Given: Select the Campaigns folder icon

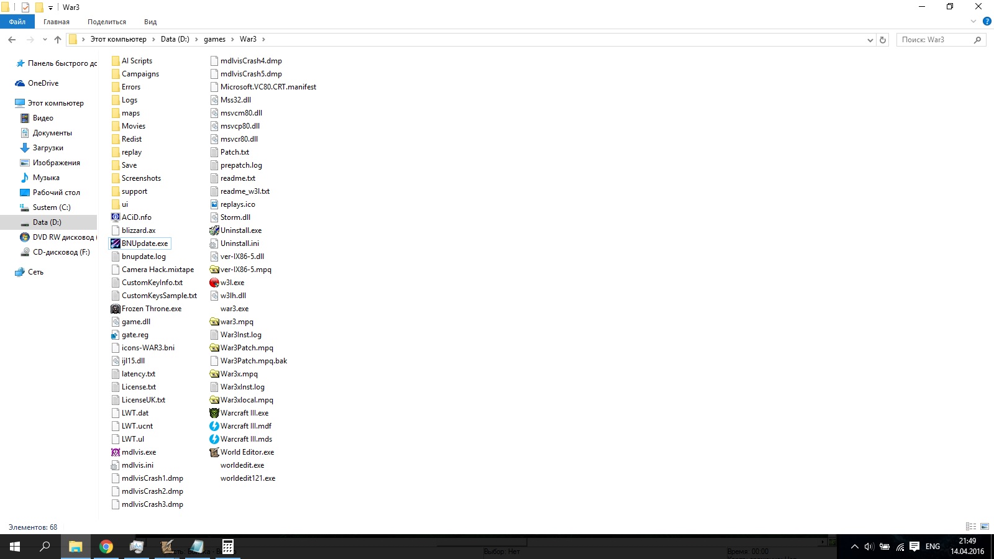Looking at the screenshot, I should click(116, 74).
